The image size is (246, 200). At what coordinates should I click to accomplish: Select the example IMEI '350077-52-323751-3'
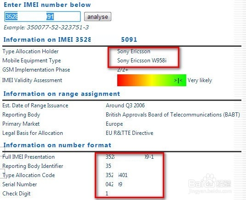pos(58,28)
